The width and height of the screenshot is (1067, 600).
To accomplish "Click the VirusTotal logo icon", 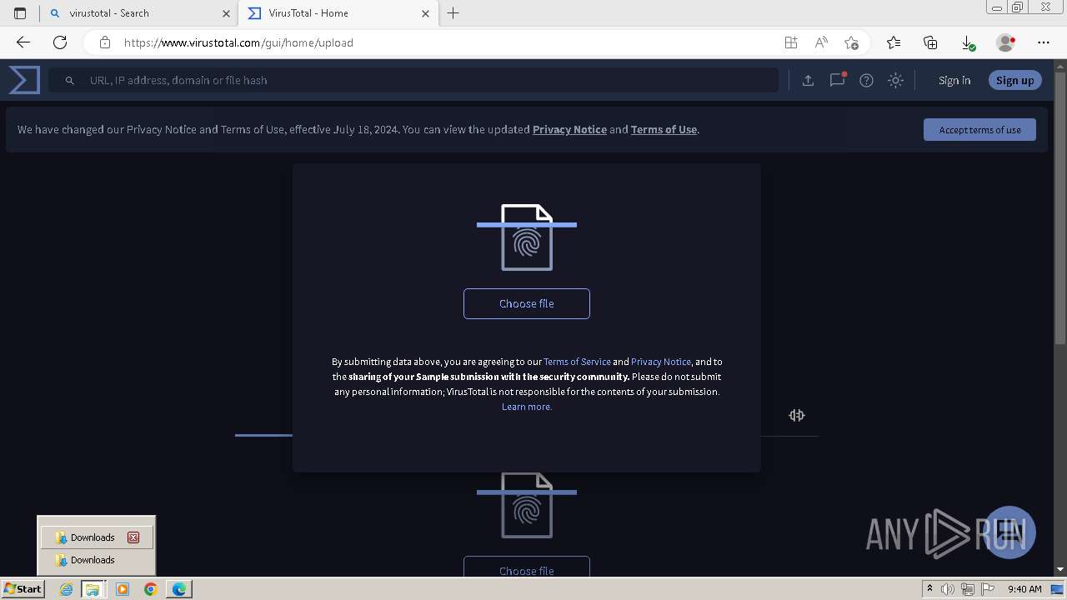I will click(24, 80).
